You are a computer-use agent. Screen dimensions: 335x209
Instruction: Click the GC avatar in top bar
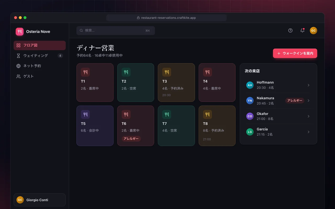(314, 31)
